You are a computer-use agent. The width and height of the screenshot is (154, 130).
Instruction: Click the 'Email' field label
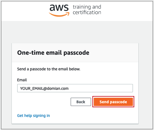pyautogui.click(x=22, y=80)
